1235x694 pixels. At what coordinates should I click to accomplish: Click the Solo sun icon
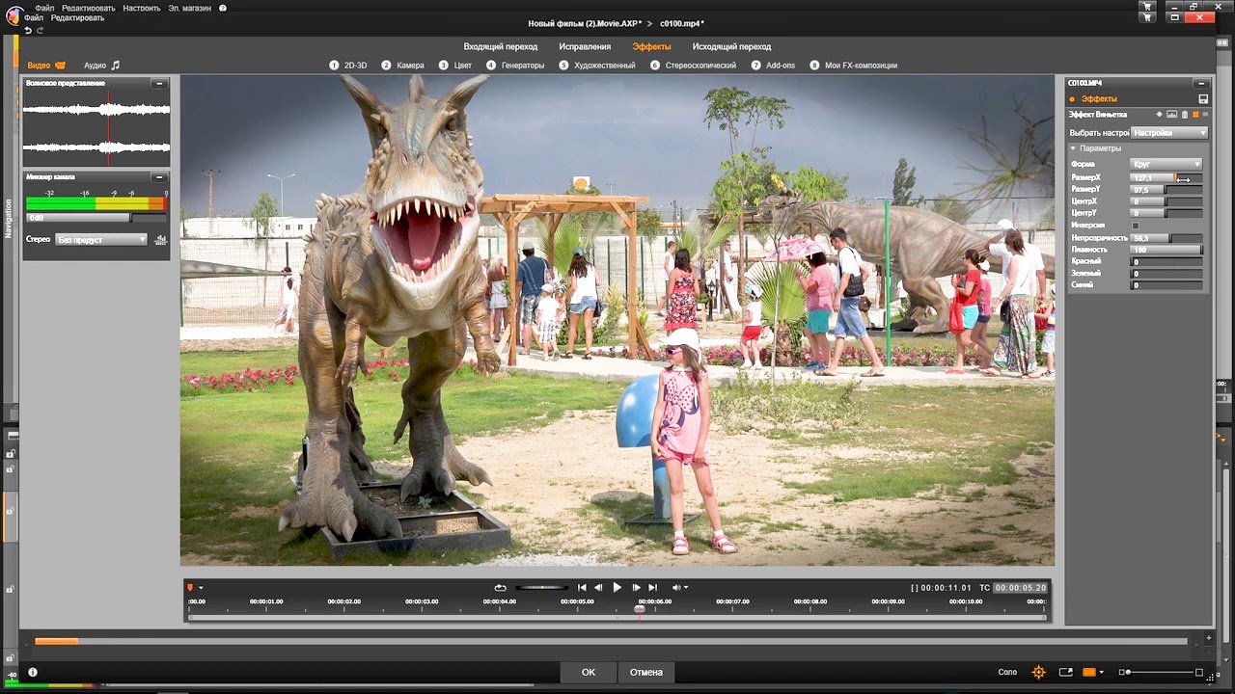(x=1038, y=672)
